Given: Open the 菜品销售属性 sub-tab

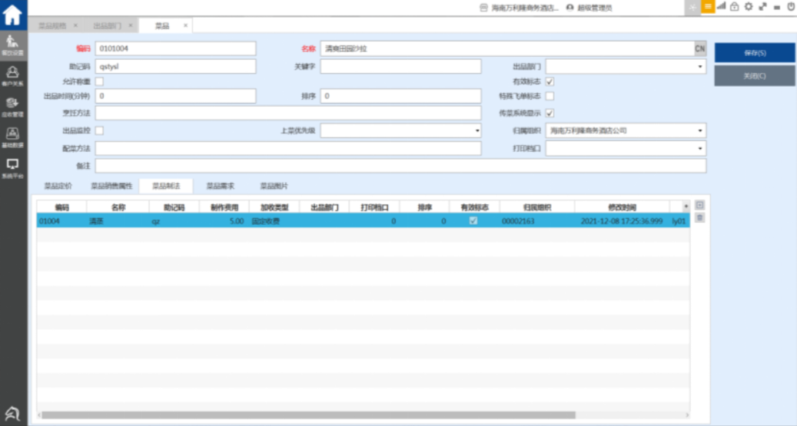Looking at the screenshot, I should coord(111,187).
